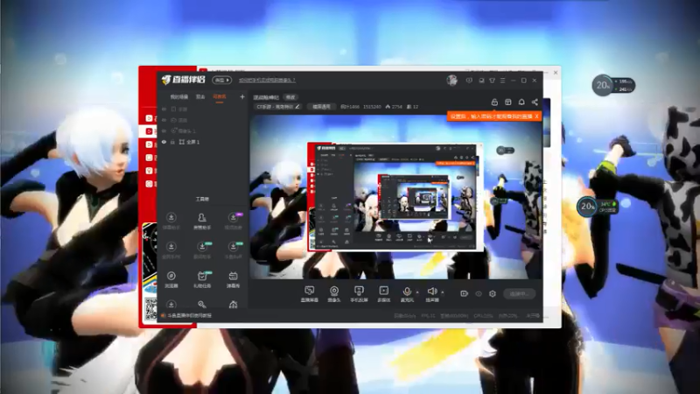Toggle visibility of the camera 1 source
700x394 pixels.
[x=164, y=130]
